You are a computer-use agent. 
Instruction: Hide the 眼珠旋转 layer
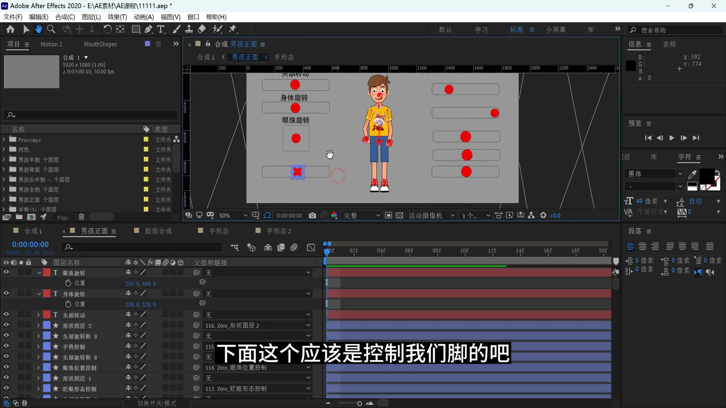[x=6, y=272]
